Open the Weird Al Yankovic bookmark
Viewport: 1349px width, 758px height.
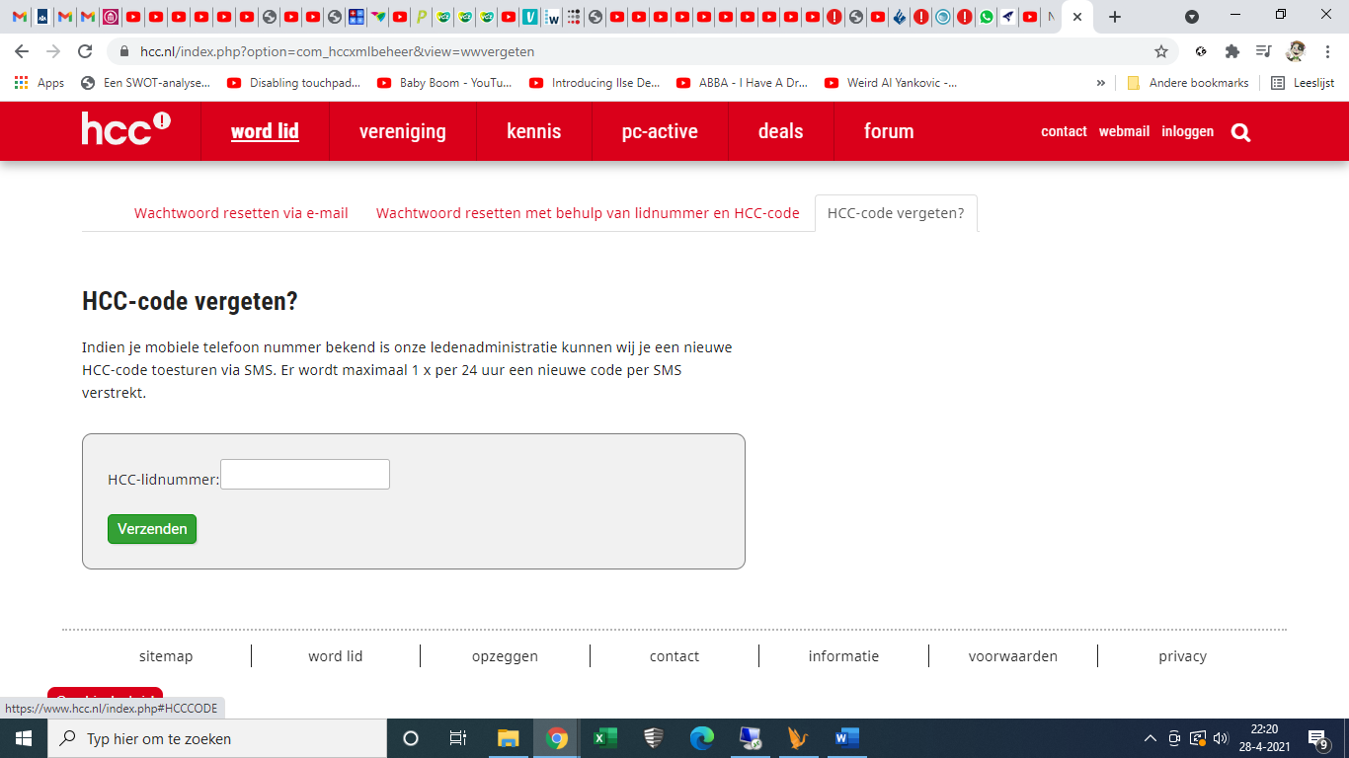coord(892,83)
